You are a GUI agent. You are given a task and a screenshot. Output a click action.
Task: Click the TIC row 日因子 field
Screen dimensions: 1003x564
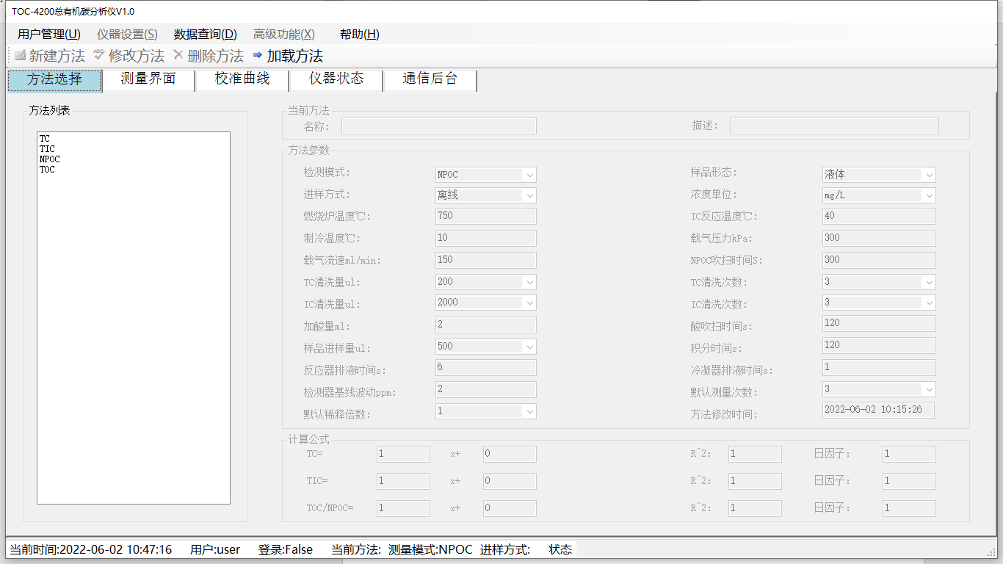[909, 481]
